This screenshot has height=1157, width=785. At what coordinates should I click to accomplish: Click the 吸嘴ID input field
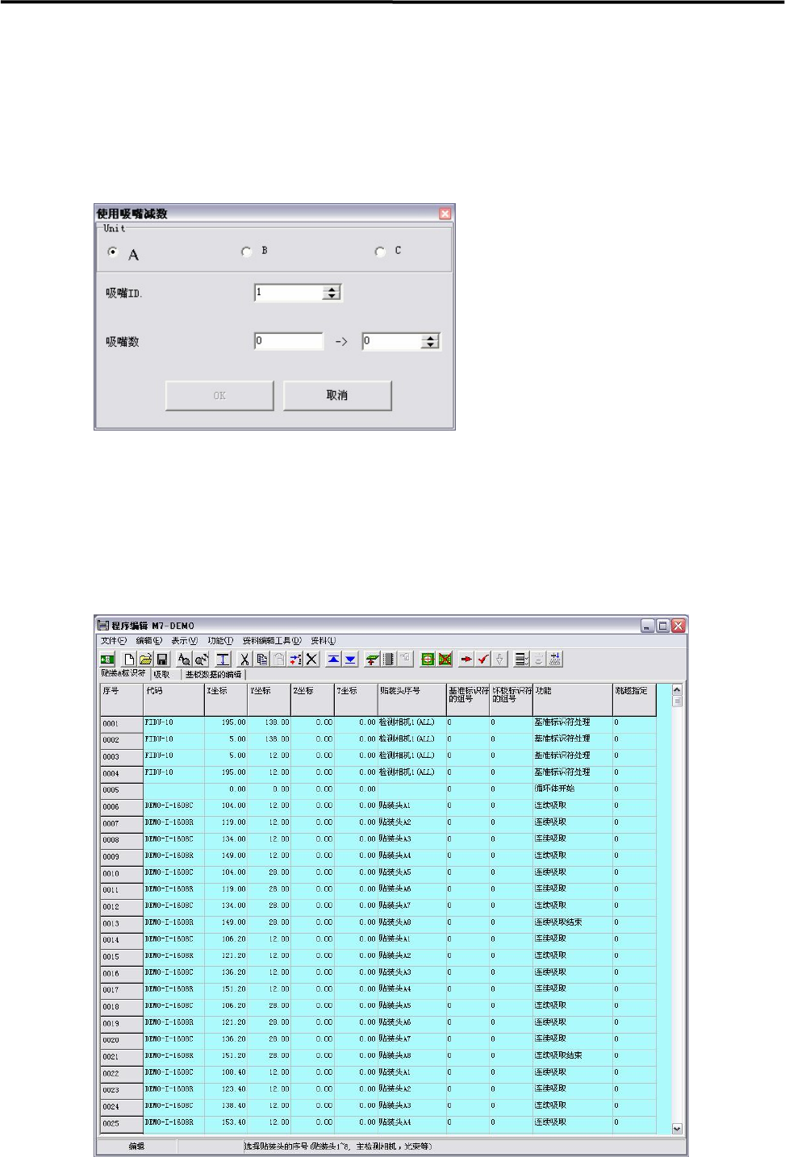pos(289,293)
